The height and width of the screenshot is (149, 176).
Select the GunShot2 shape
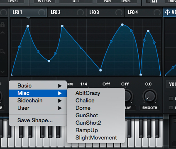point(96,123)
